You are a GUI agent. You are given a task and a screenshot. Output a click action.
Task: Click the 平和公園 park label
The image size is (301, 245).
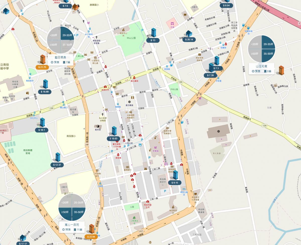[174, 89]
